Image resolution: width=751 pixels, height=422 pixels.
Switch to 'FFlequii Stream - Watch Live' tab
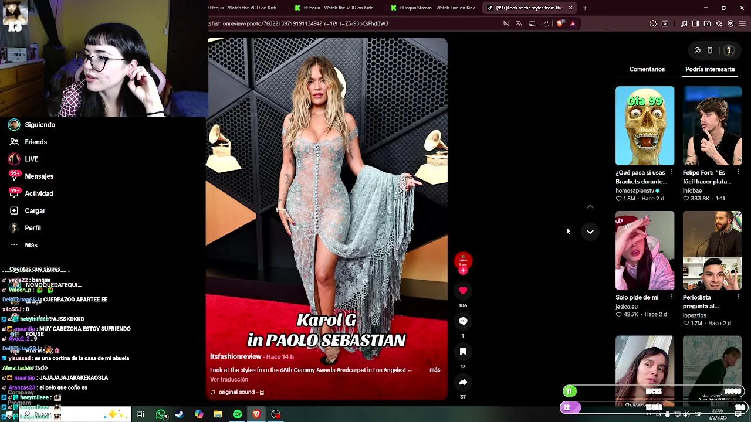click(434, 8)
